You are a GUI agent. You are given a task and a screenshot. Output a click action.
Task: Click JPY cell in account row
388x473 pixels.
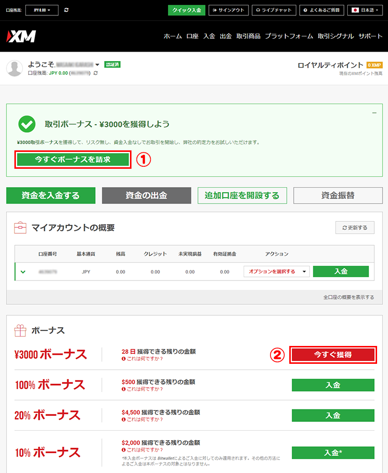(86, 272)
